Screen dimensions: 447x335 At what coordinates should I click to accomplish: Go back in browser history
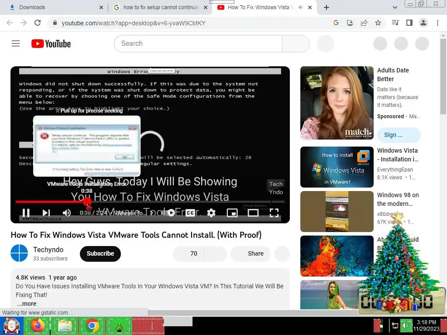[x=10, y=23]
